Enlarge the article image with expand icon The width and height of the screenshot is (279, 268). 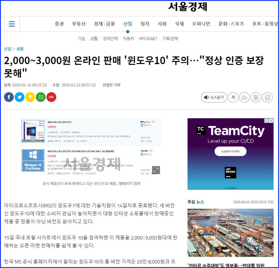(x=156, y=170)
